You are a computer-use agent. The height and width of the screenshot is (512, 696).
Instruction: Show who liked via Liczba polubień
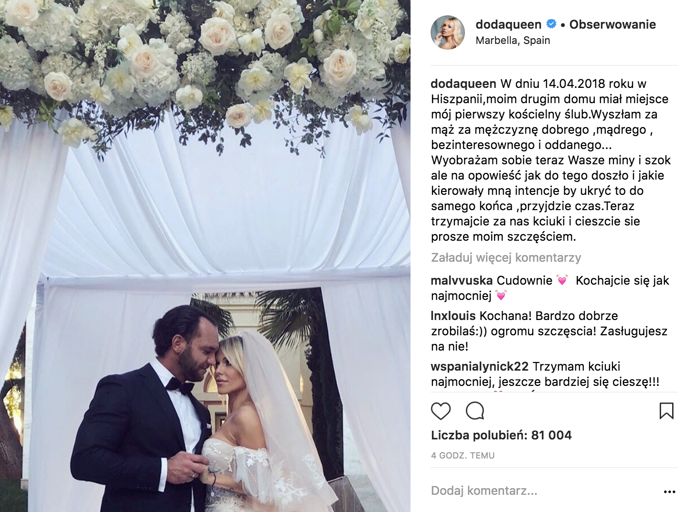point(501,435)
